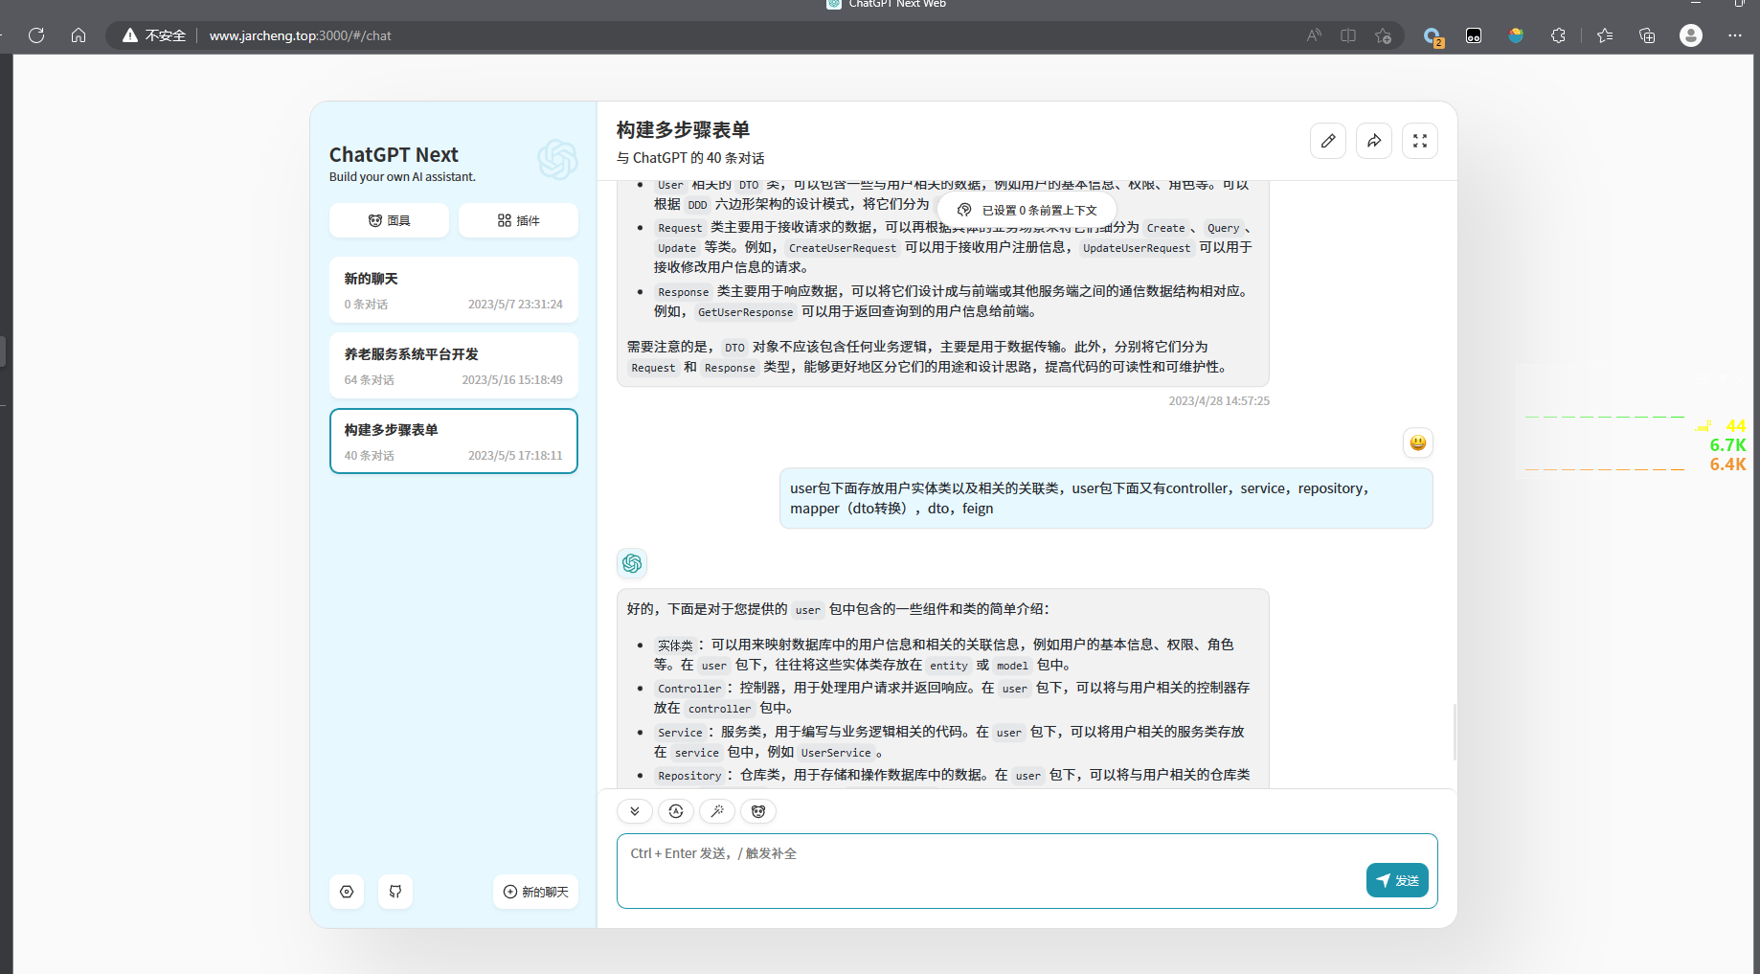Open the mask icon above input
Viewport: 1760px width, 974px height.
(x=758, y=811)
